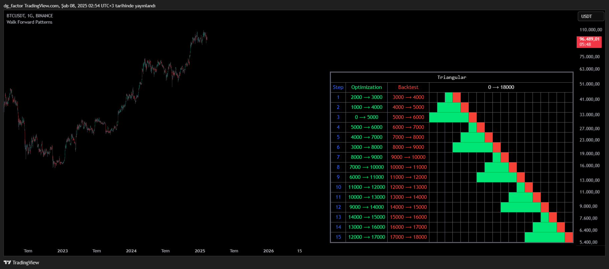Click the Step column header
The image size is (609, 269).
[x=338, y=87]
